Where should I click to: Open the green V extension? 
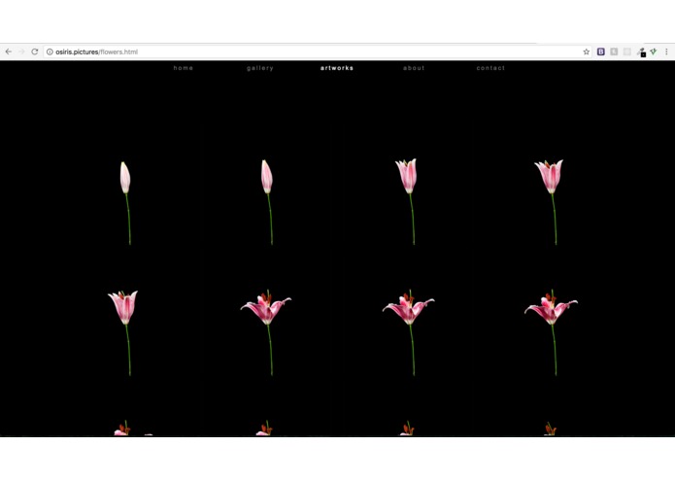[x=654, y=51]
